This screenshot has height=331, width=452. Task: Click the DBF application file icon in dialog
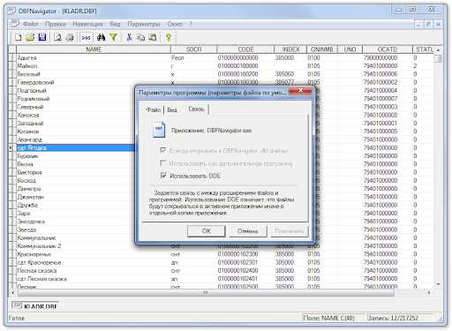coord(159,130)
